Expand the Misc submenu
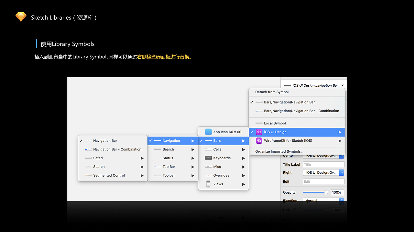The width and height of the screenshot is (414, 232). [x=223, y=167]
